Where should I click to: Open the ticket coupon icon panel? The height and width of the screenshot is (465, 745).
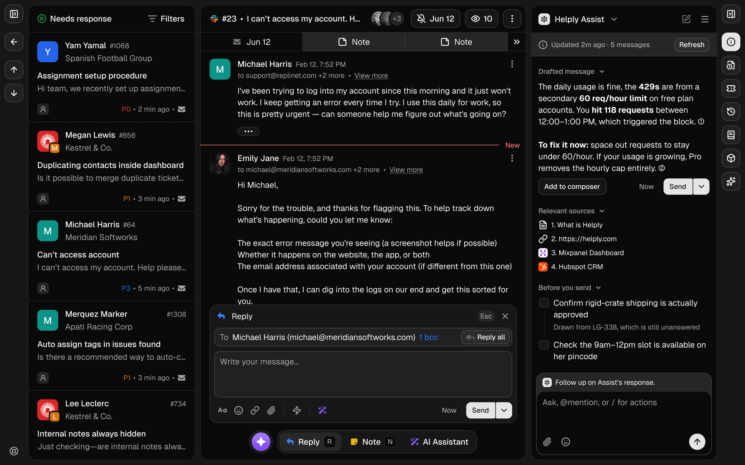click(731, 88)
